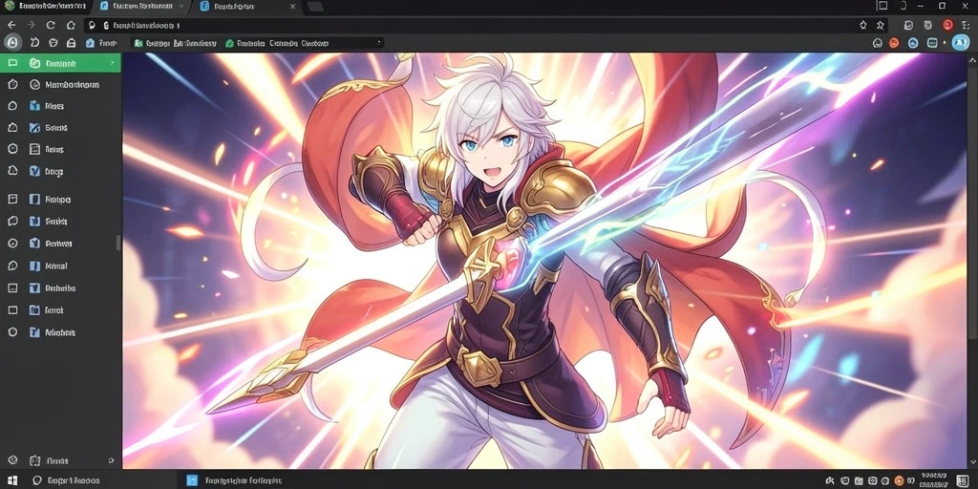Image resolution: width=978 pixels, height=489 pixels.
Task: Switch to the third tab with the close button
Action: click(246, 7)
